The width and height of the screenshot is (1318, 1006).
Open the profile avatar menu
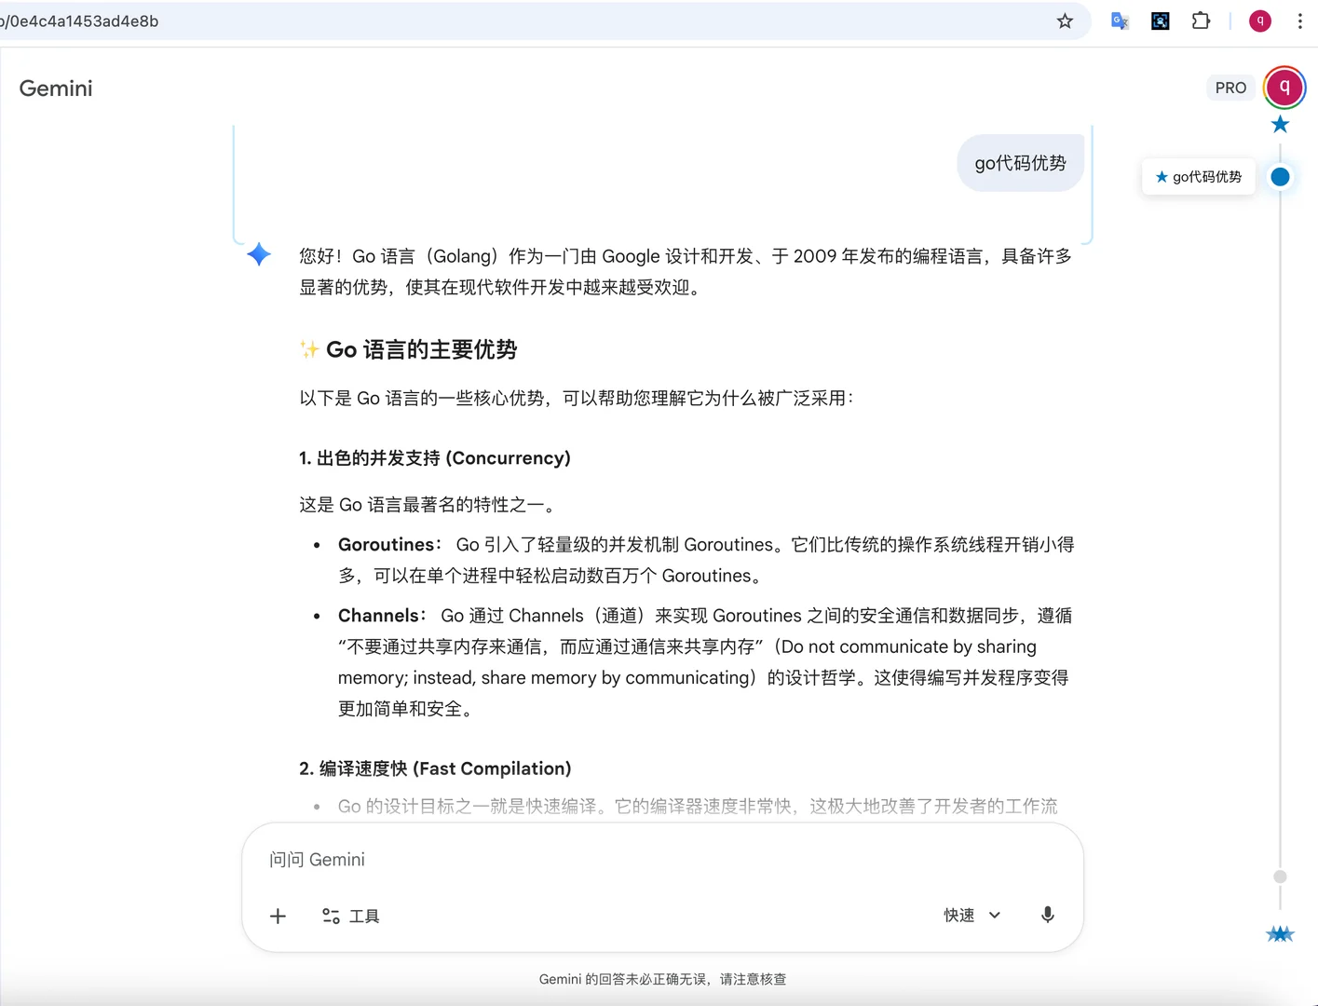coord(1259,20)
